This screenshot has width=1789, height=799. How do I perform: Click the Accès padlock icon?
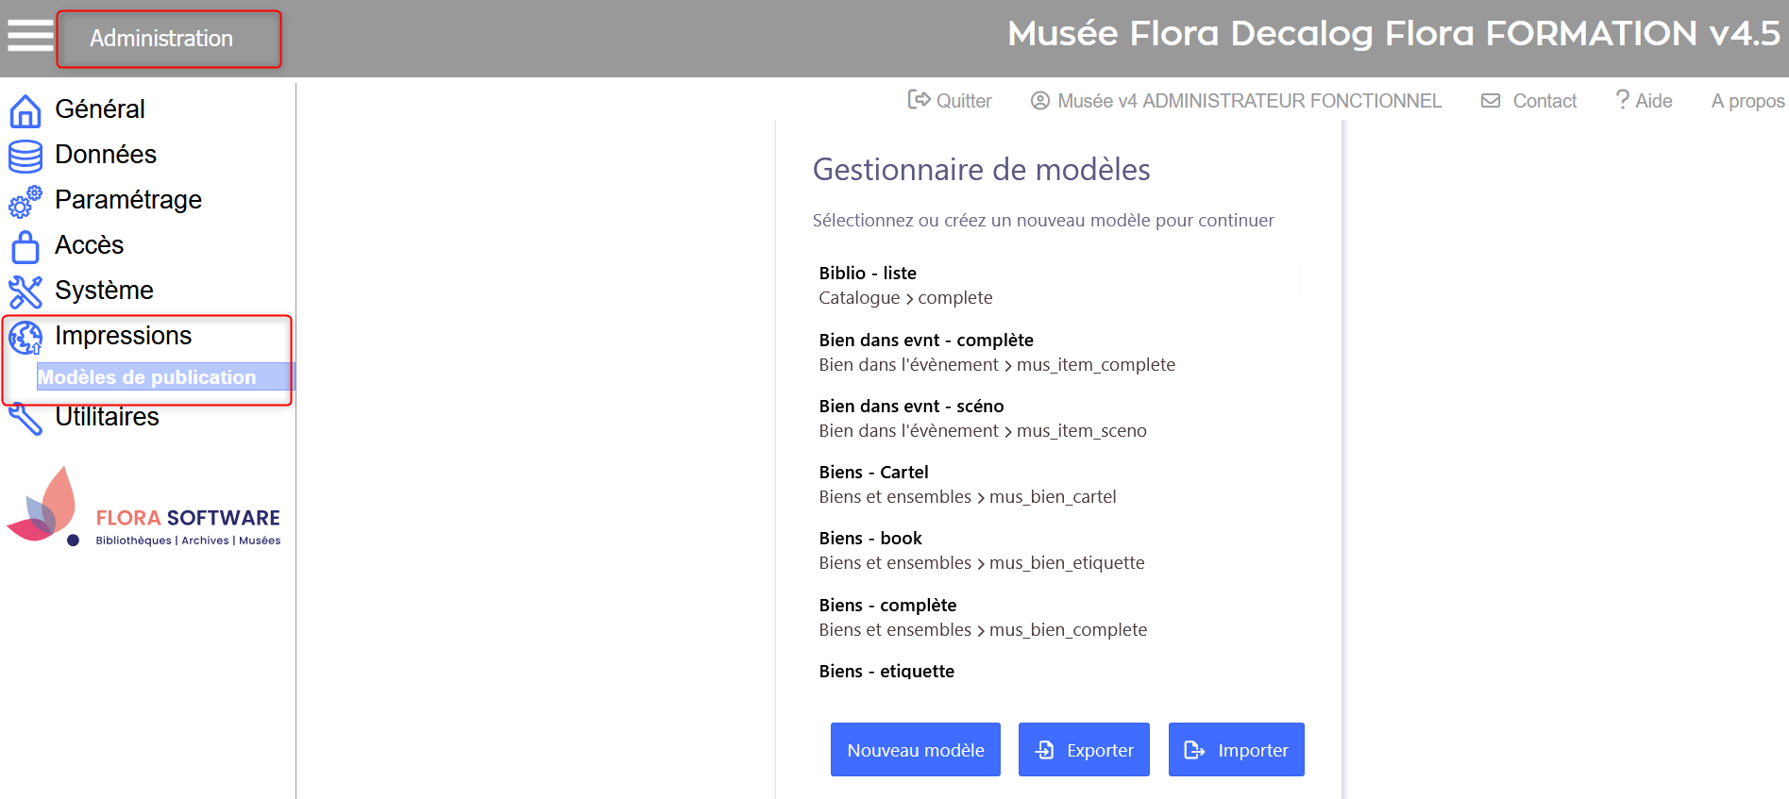point(25,247)
